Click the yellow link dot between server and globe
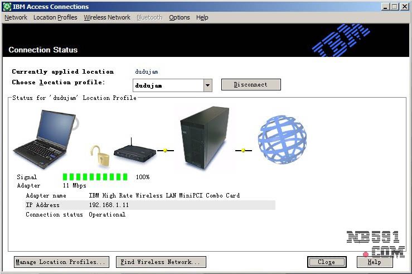412x274 pixels. 243,151
